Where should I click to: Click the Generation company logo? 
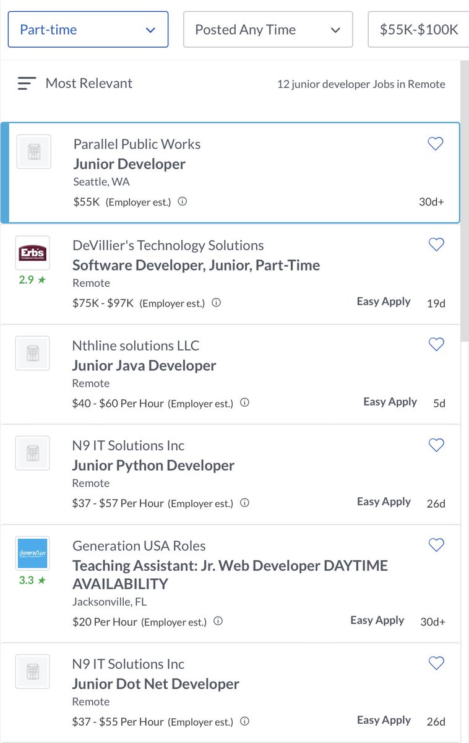coord(32,553)
